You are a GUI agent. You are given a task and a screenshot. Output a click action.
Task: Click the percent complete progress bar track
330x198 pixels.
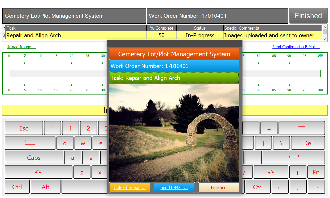pos(281,74)
